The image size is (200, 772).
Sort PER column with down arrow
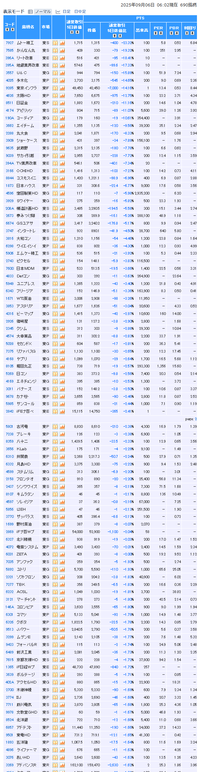pyautogui.click(x=161, y=33)
